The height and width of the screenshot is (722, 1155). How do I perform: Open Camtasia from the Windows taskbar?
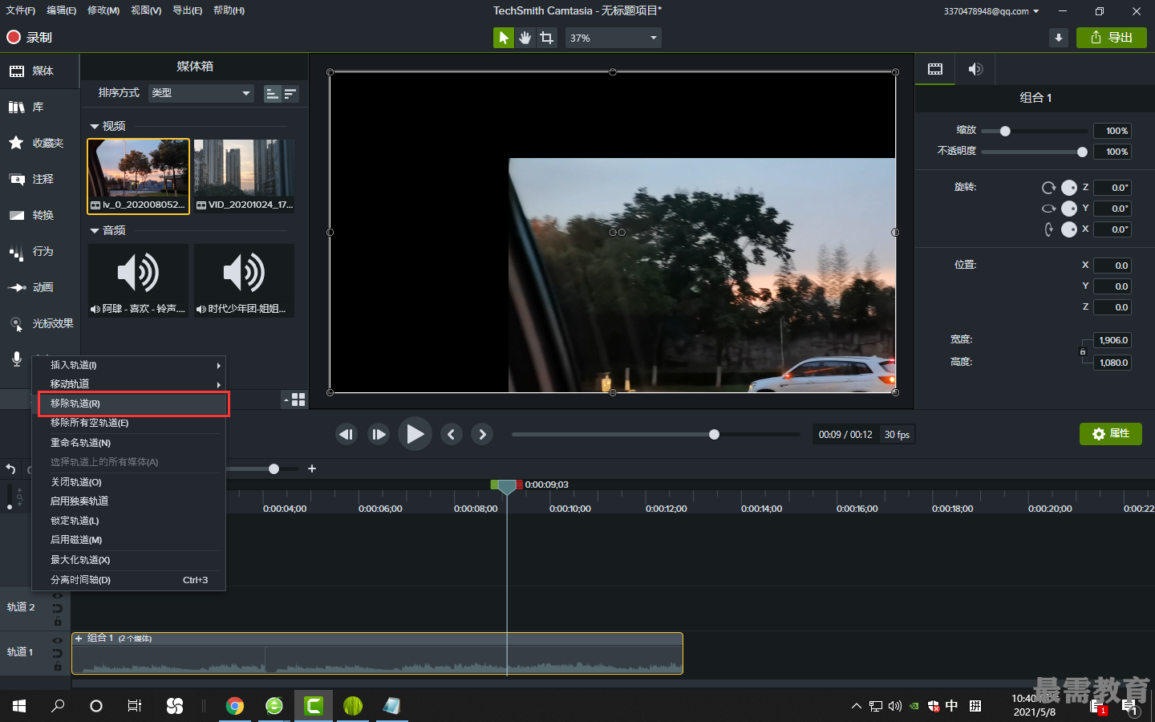pos(314,706)
